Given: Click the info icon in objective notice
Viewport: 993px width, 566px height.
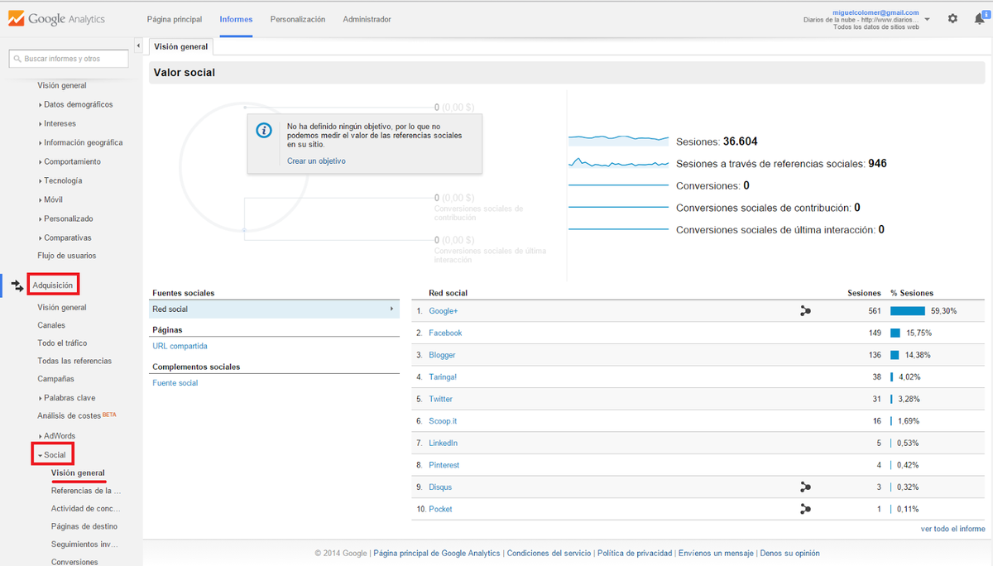Looking at the screenshot, I should (x=264, y=131).
